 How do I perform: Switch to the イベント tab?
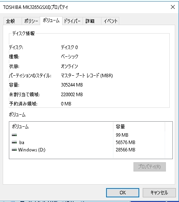[x=110, y=21]
